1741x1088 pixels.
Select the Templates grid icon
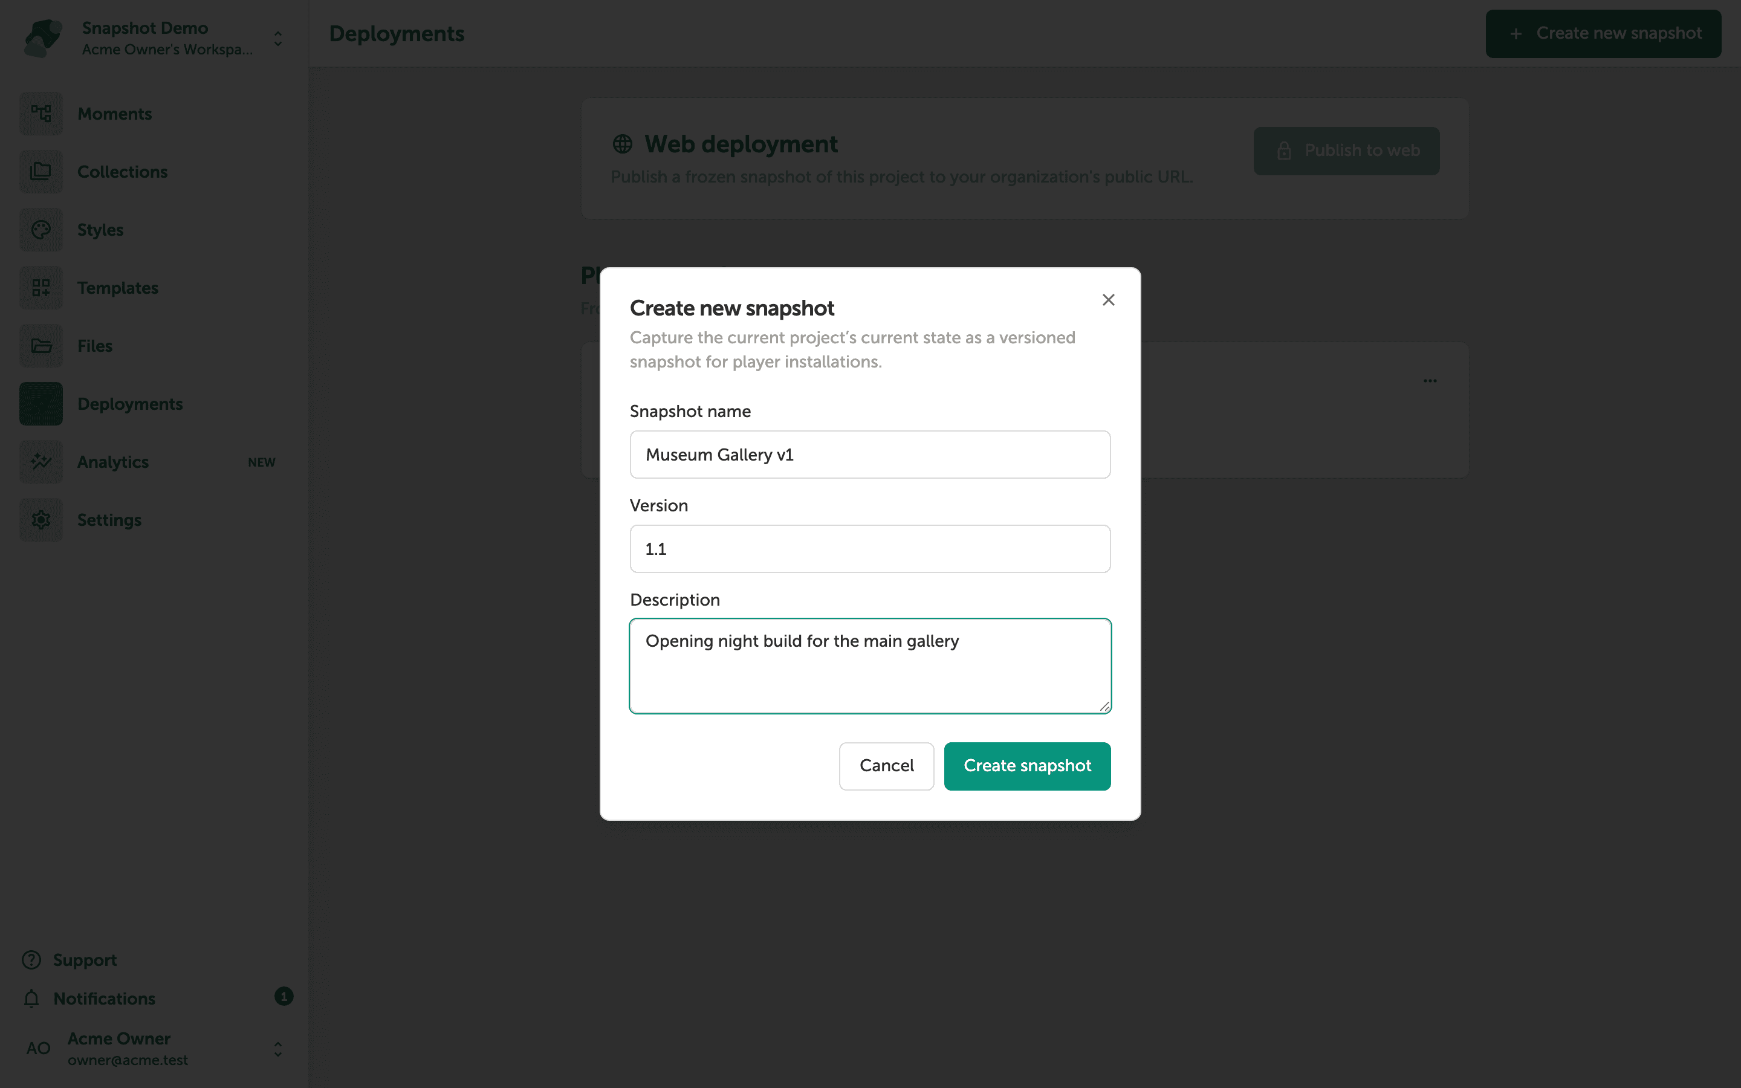(41, 288)
